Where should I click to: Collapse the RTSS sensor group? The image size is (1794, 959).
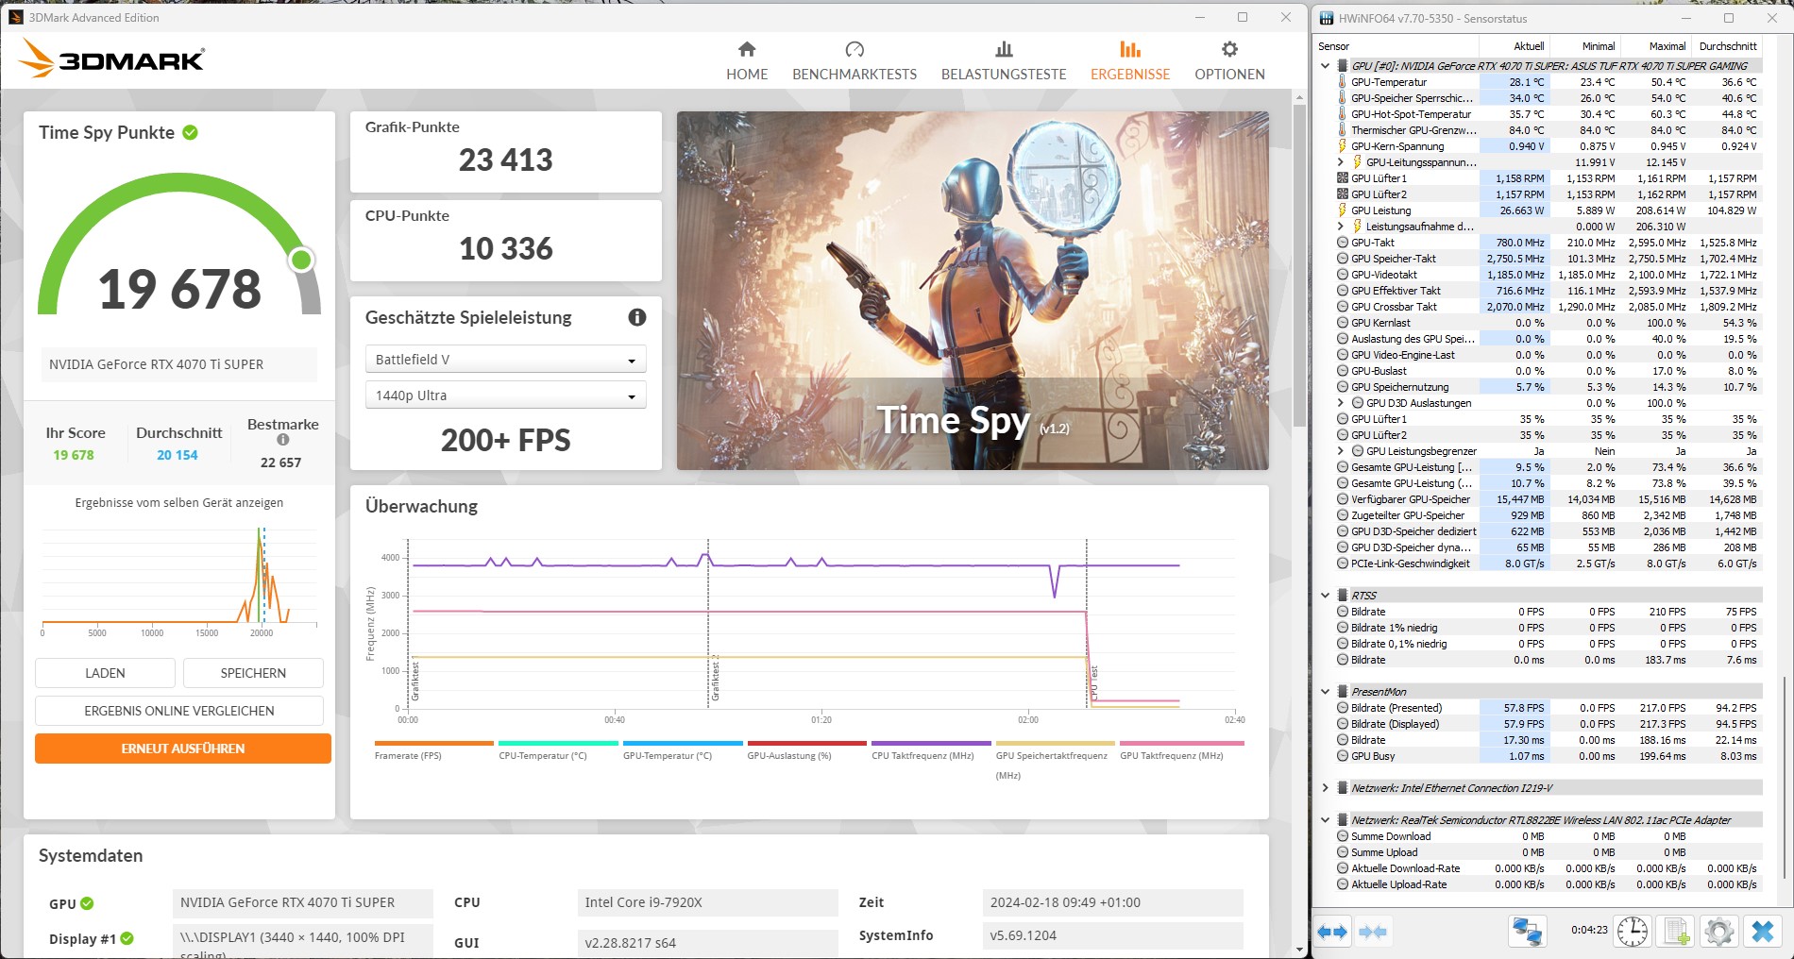pos(1325,596)
